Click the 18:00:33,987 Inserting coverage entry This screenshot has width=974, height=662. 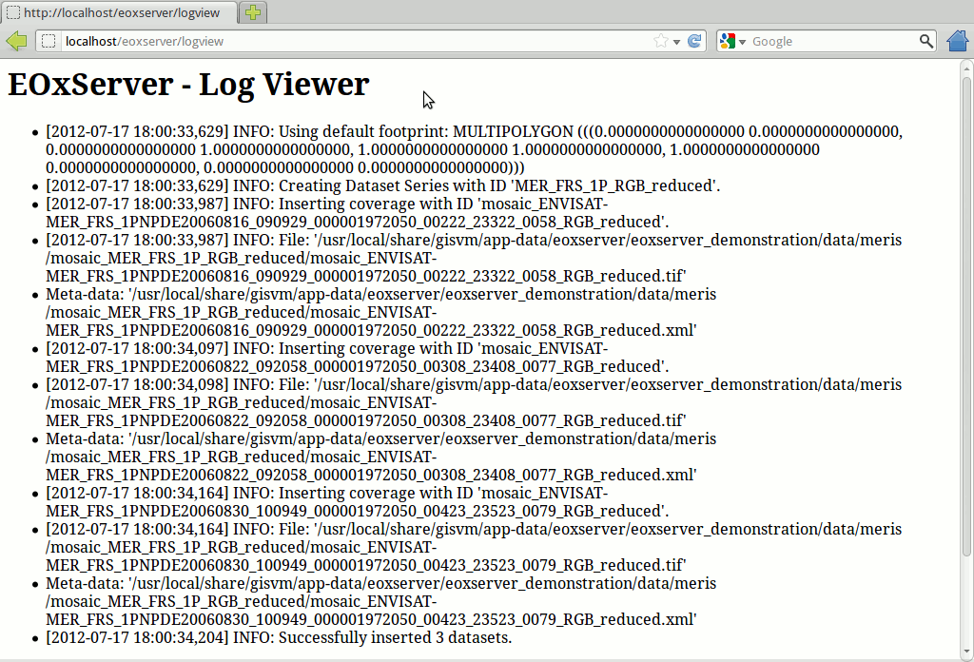(358, 213)
